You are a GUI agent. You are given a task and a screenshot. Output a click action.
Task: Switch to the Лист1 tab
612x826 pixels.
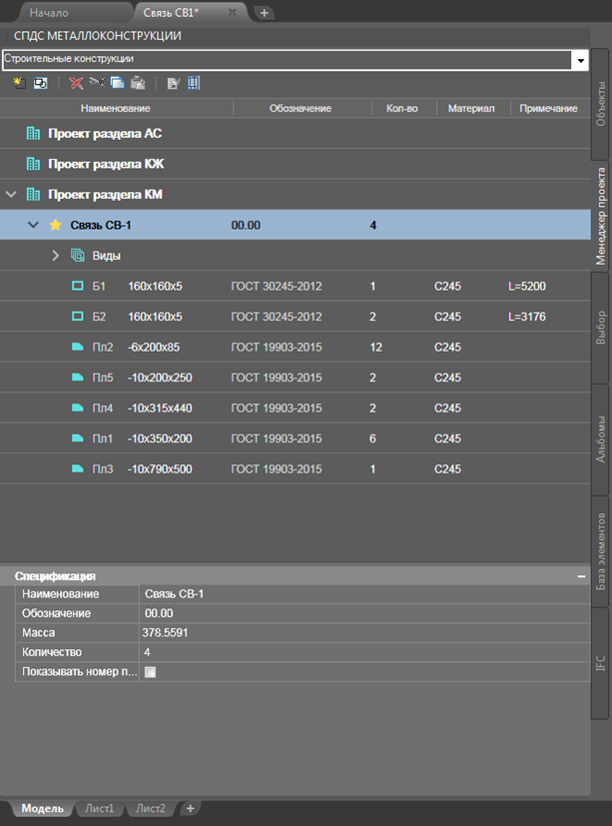point(100,808)
